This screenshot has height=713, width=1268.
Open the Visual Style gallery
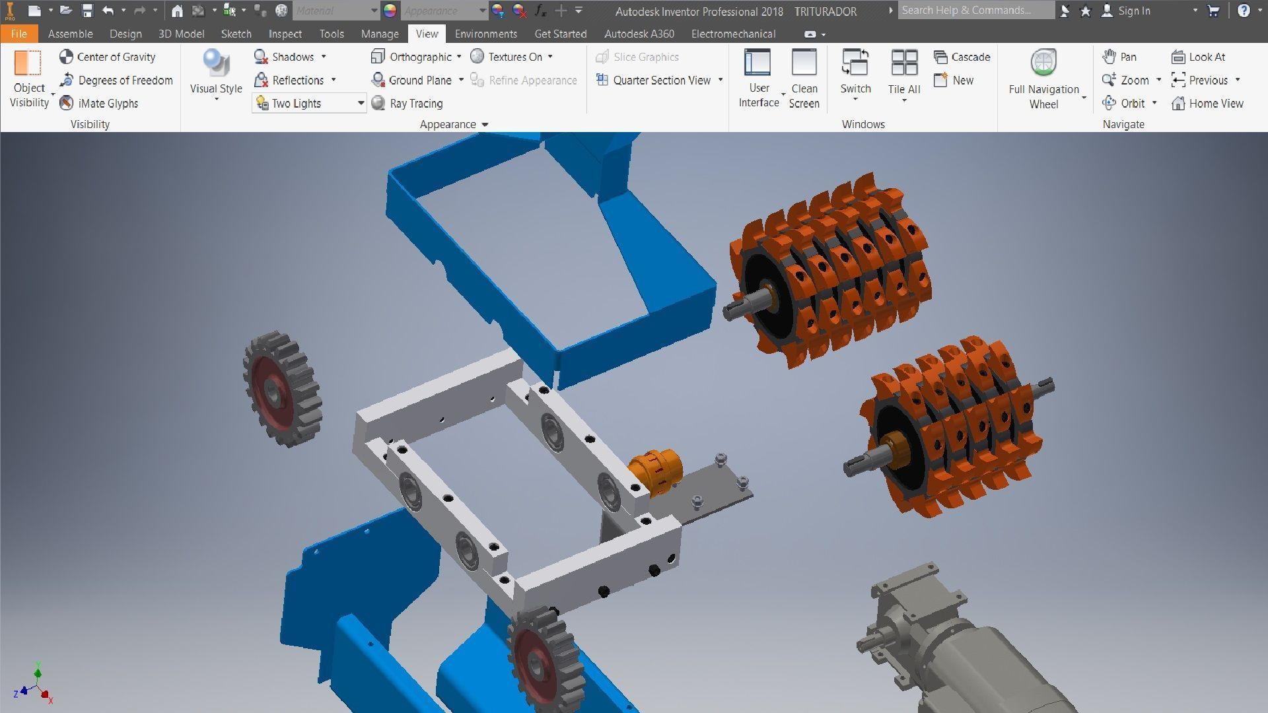[x=216, y=75]
